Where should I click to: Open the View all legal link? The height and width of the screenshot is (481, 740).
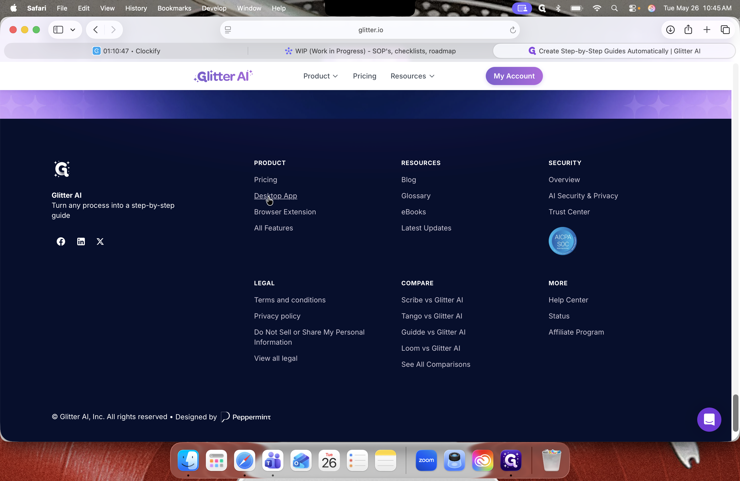tap(275, 358)
